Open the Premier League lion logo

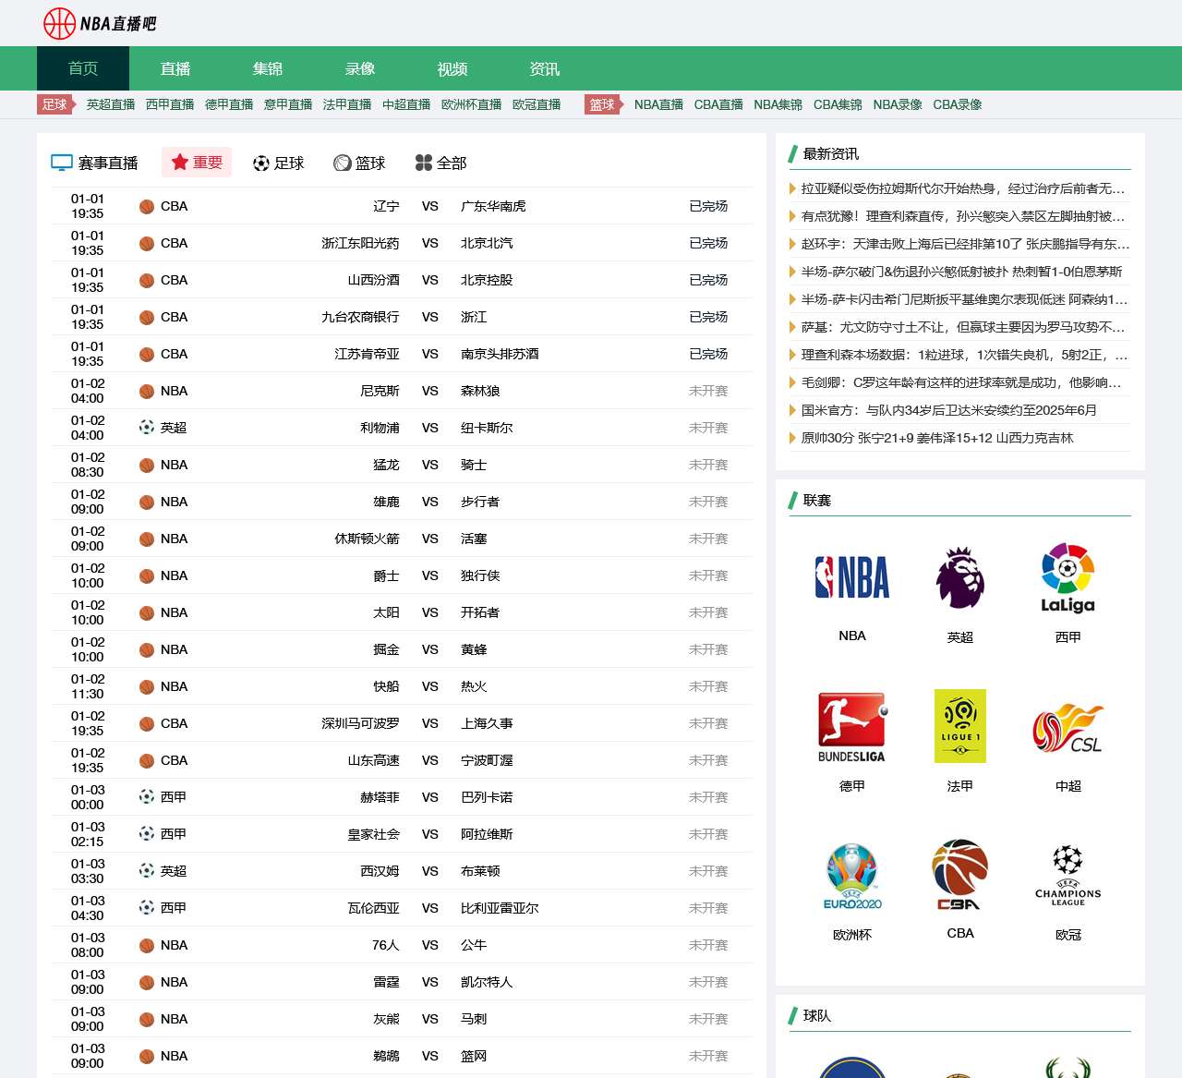pyautogui.click(x=960, y=578)
